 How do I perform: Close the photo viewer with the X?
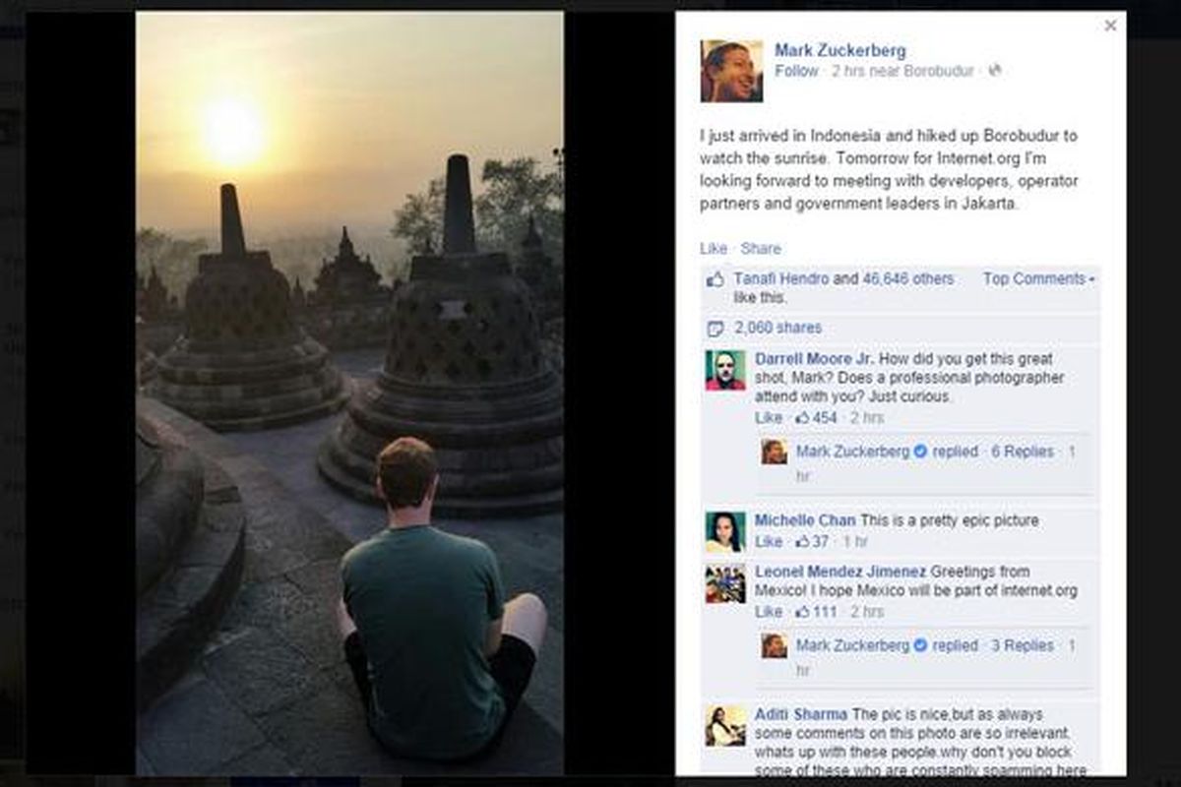pyautogui.click(x=1110, y=26)
